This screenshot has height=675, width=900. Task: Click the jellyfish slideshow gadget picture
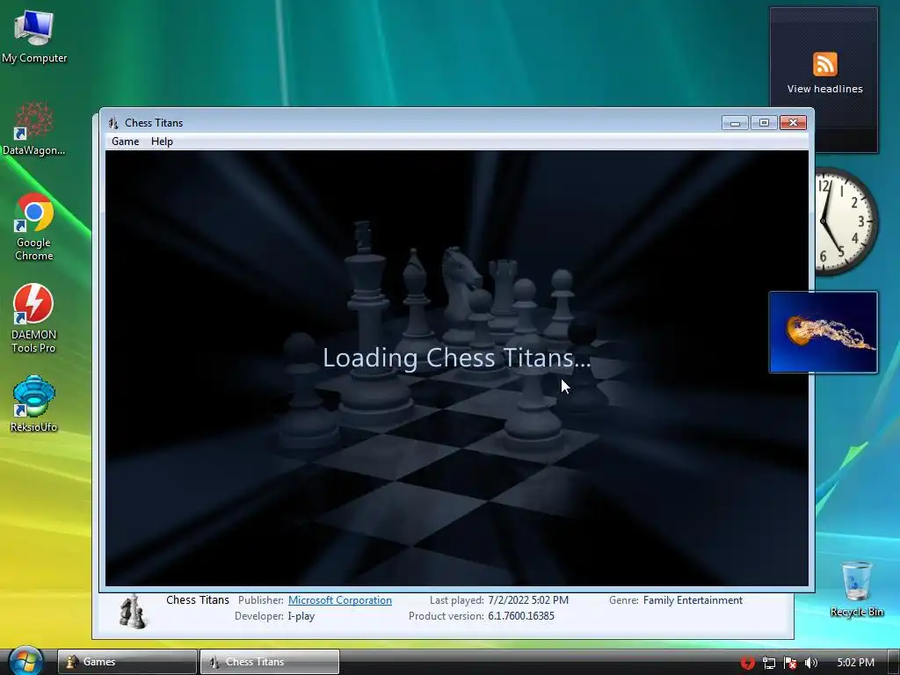[823, 332]
